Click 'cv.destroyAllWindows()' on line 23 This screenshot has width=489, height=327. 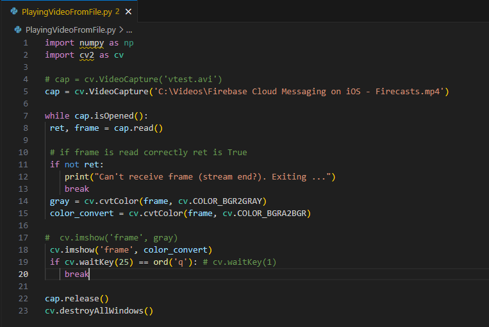pos(99,311)
